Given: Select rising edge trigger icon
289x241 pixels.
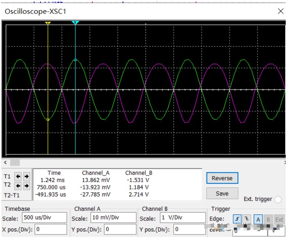Looking at the screenshot, I should click(238, 219).
